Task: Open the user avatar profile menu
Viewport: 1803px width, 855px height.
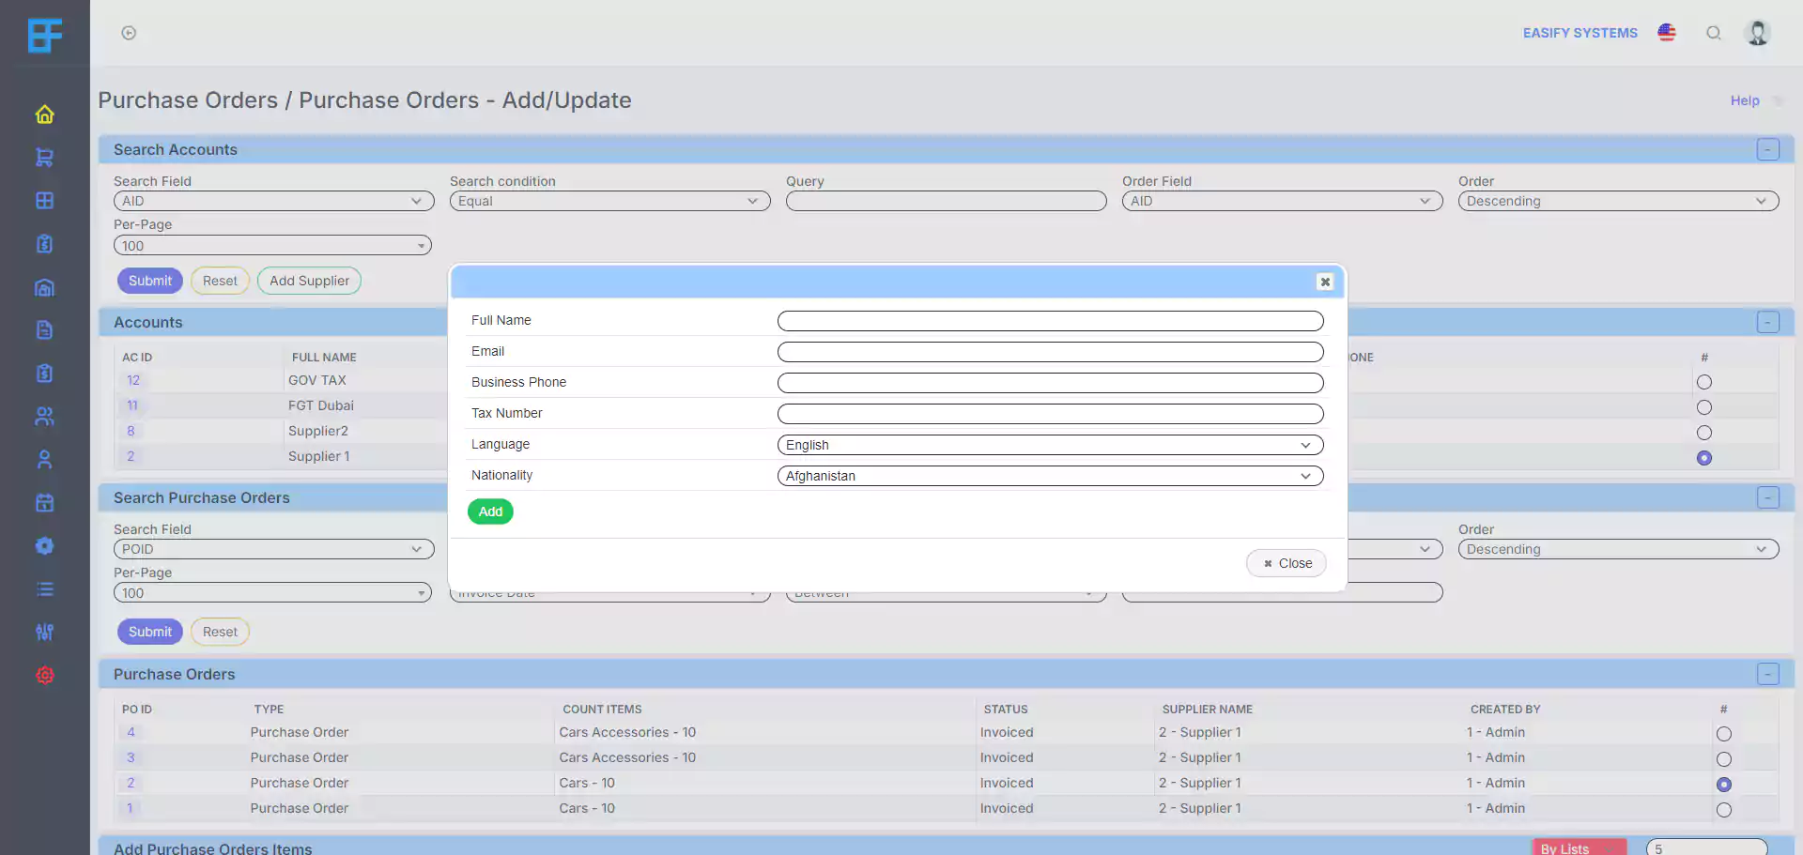Action: click(1757, 33)
